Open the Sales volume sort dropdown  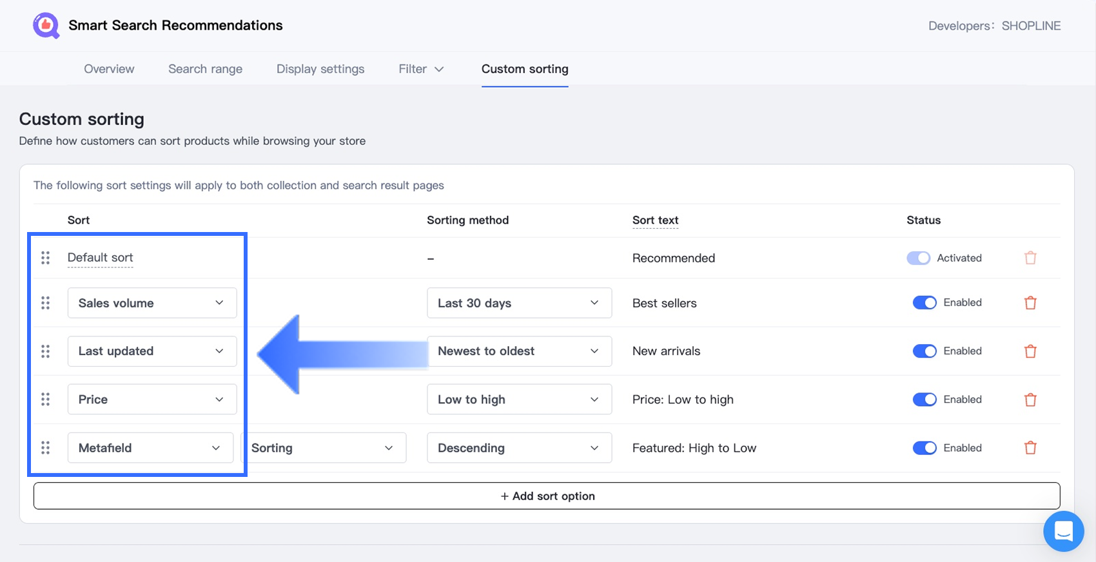[x=152, y=303]
